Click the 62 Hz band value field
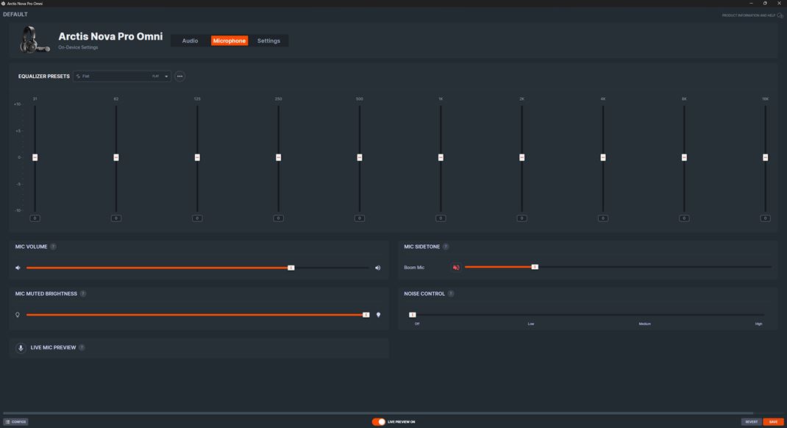The image size is (787, 428). click(116, 218)
